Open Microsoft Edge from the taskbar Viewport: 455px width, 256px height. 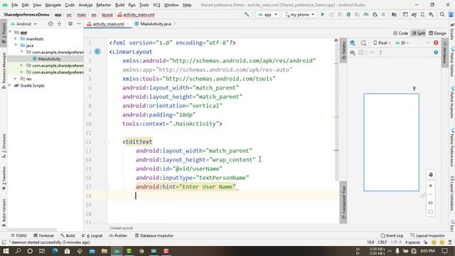55,251
